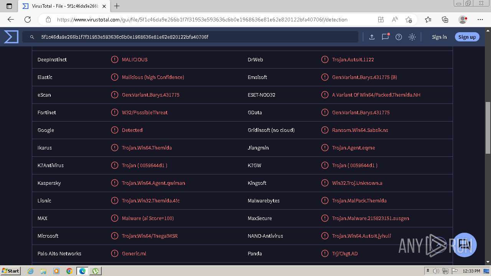Open the Favorites list icon

coord(428,20)
